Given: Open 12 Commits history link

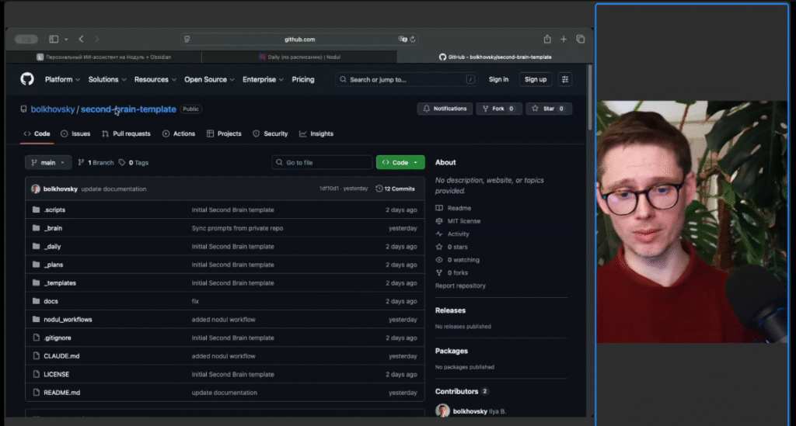Looking at the screenshot, I should (395, 189).
